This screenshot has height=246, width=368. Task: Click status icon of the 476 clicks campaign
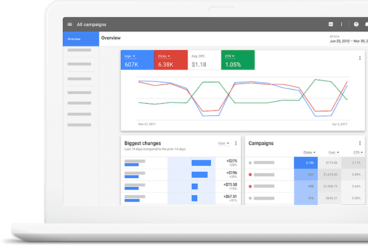click(250, 198)
